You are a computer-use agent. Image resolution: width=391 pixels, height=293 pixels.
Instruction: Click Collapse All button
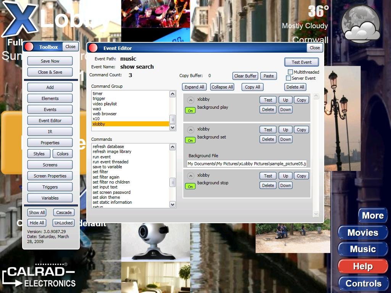click(x=222, y=87)
